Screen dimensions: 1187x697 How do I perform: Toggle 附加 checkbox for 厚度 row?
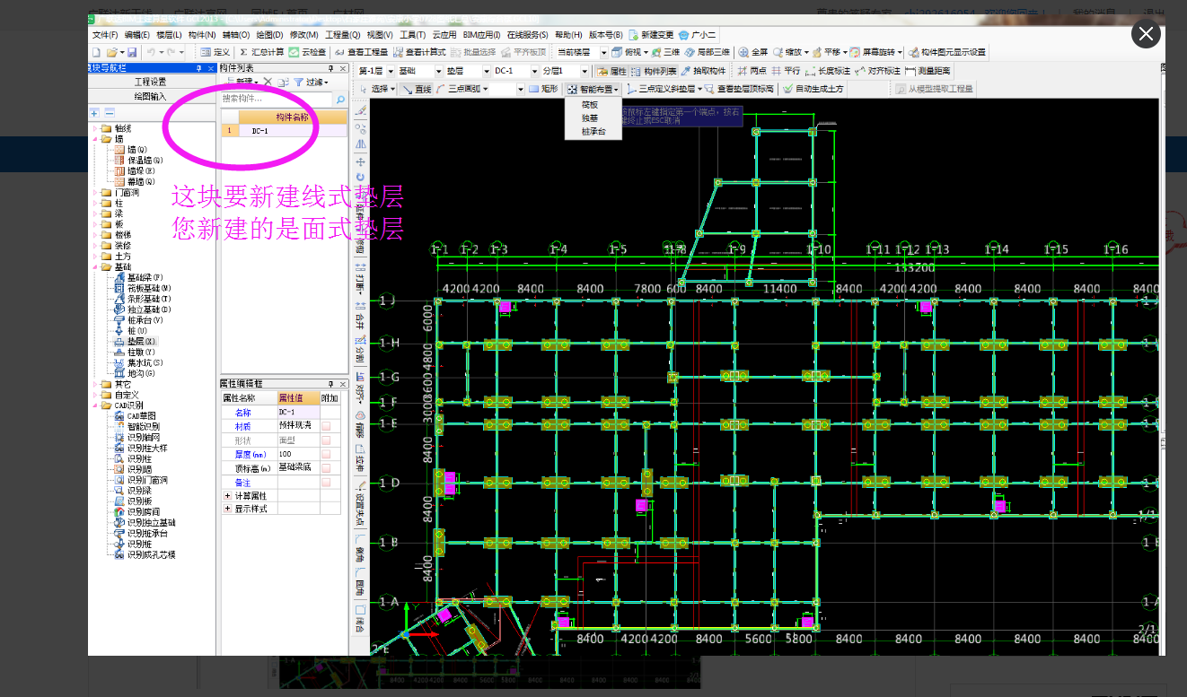click(327, 455)
